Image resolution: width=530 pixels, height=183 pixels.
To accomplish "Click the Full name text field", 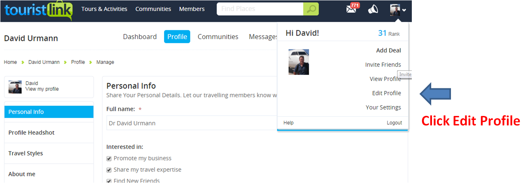I will pos(192,123).
